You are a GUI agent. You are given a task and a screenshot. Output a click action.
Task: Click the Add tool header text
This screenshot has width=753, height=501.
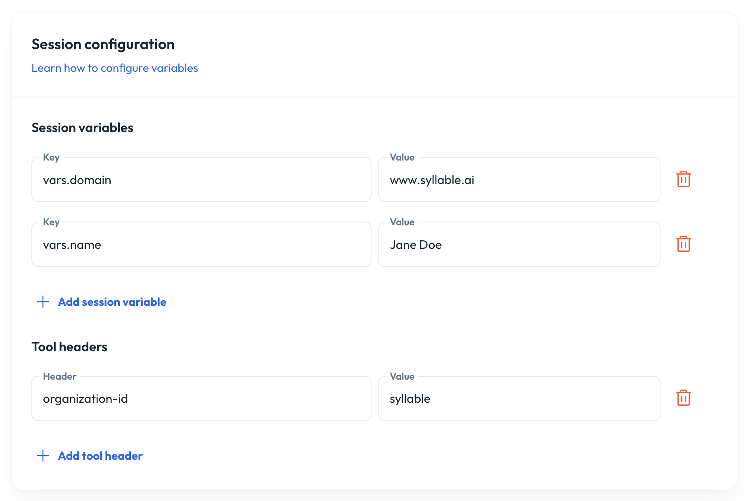(100, 456)
